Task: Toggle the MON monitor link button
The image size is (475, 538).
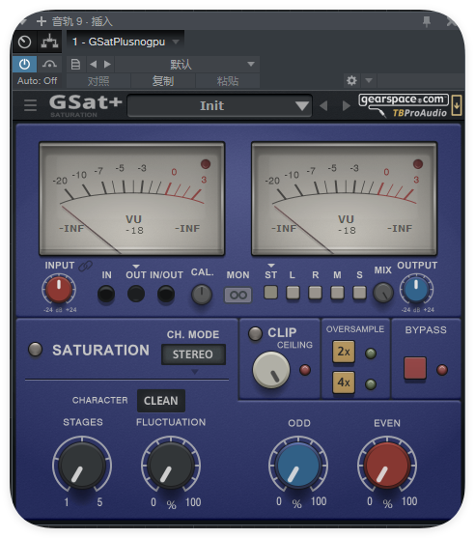Action: tap(237, 295)
